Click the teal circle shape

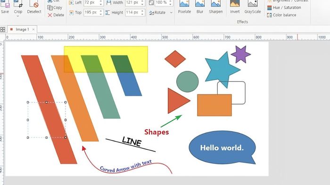point(187,82)
